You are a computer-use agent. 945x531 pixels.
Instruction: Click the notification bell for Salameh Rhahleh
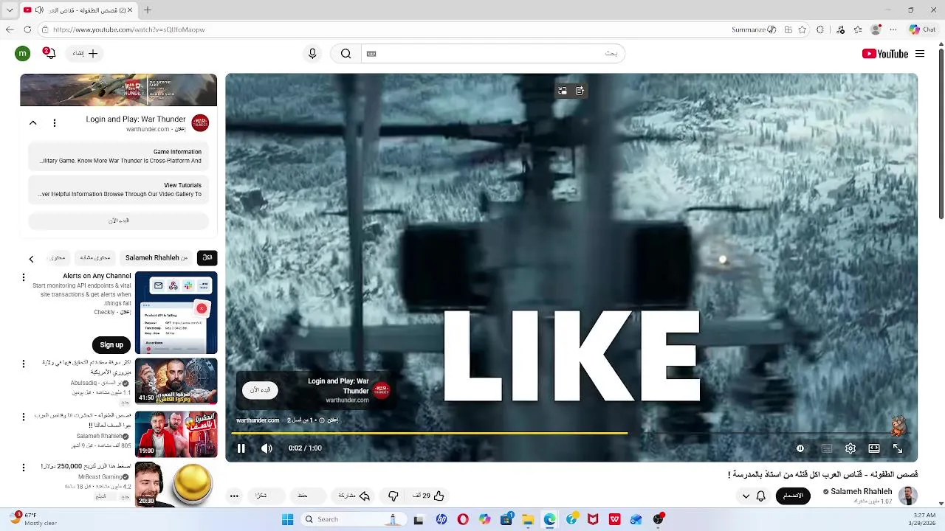pos(760,496)
